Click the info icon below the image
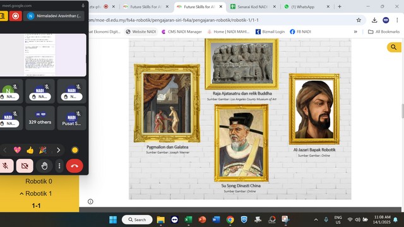Screen dimensions: 404x227 [x=90, y=202]
